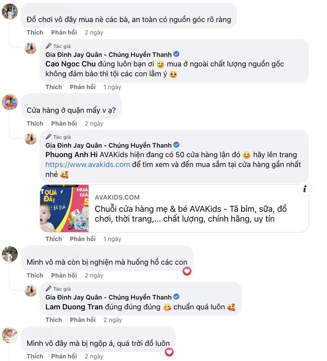Click heart reaction on 'huống hồ các con' comment
This screenshot has height=361, width=327.
[x=187, y=271]
